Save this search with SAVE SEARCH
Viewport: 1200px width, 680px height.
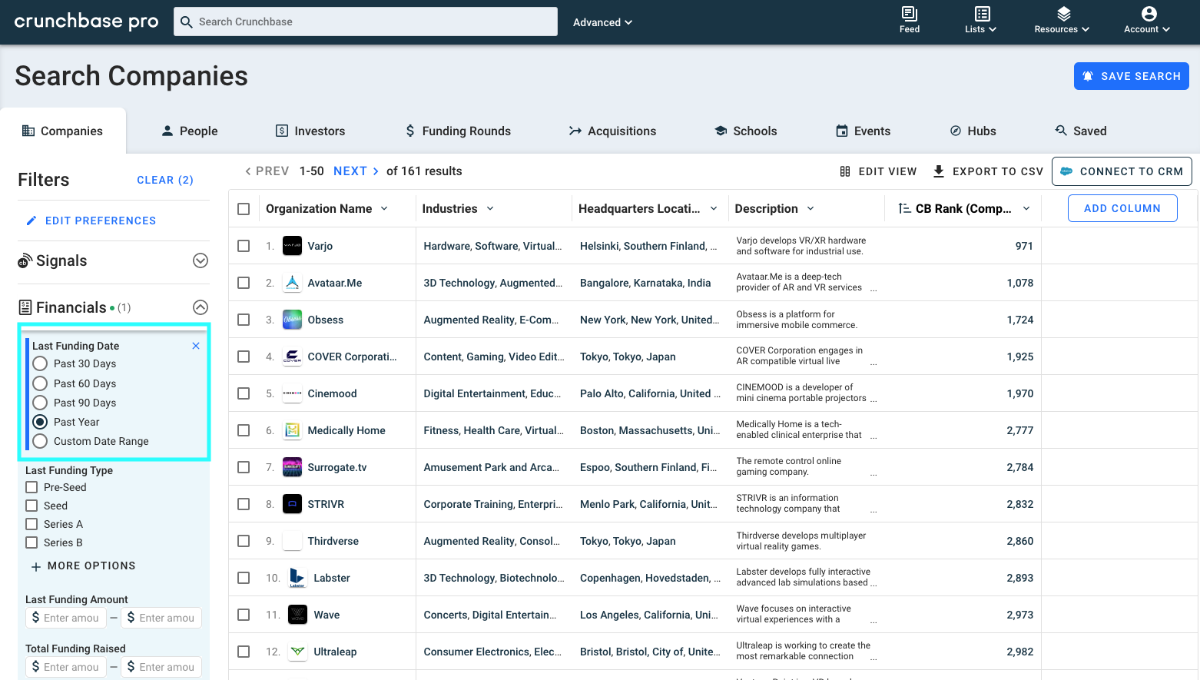tap(1131, 76)
